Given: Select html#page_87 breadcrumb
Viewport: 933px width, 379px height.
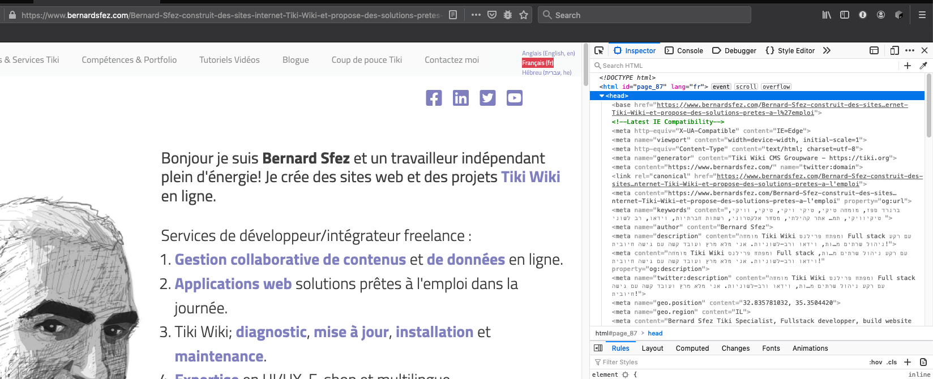Looking at the screenshot, I should [616, 333].
